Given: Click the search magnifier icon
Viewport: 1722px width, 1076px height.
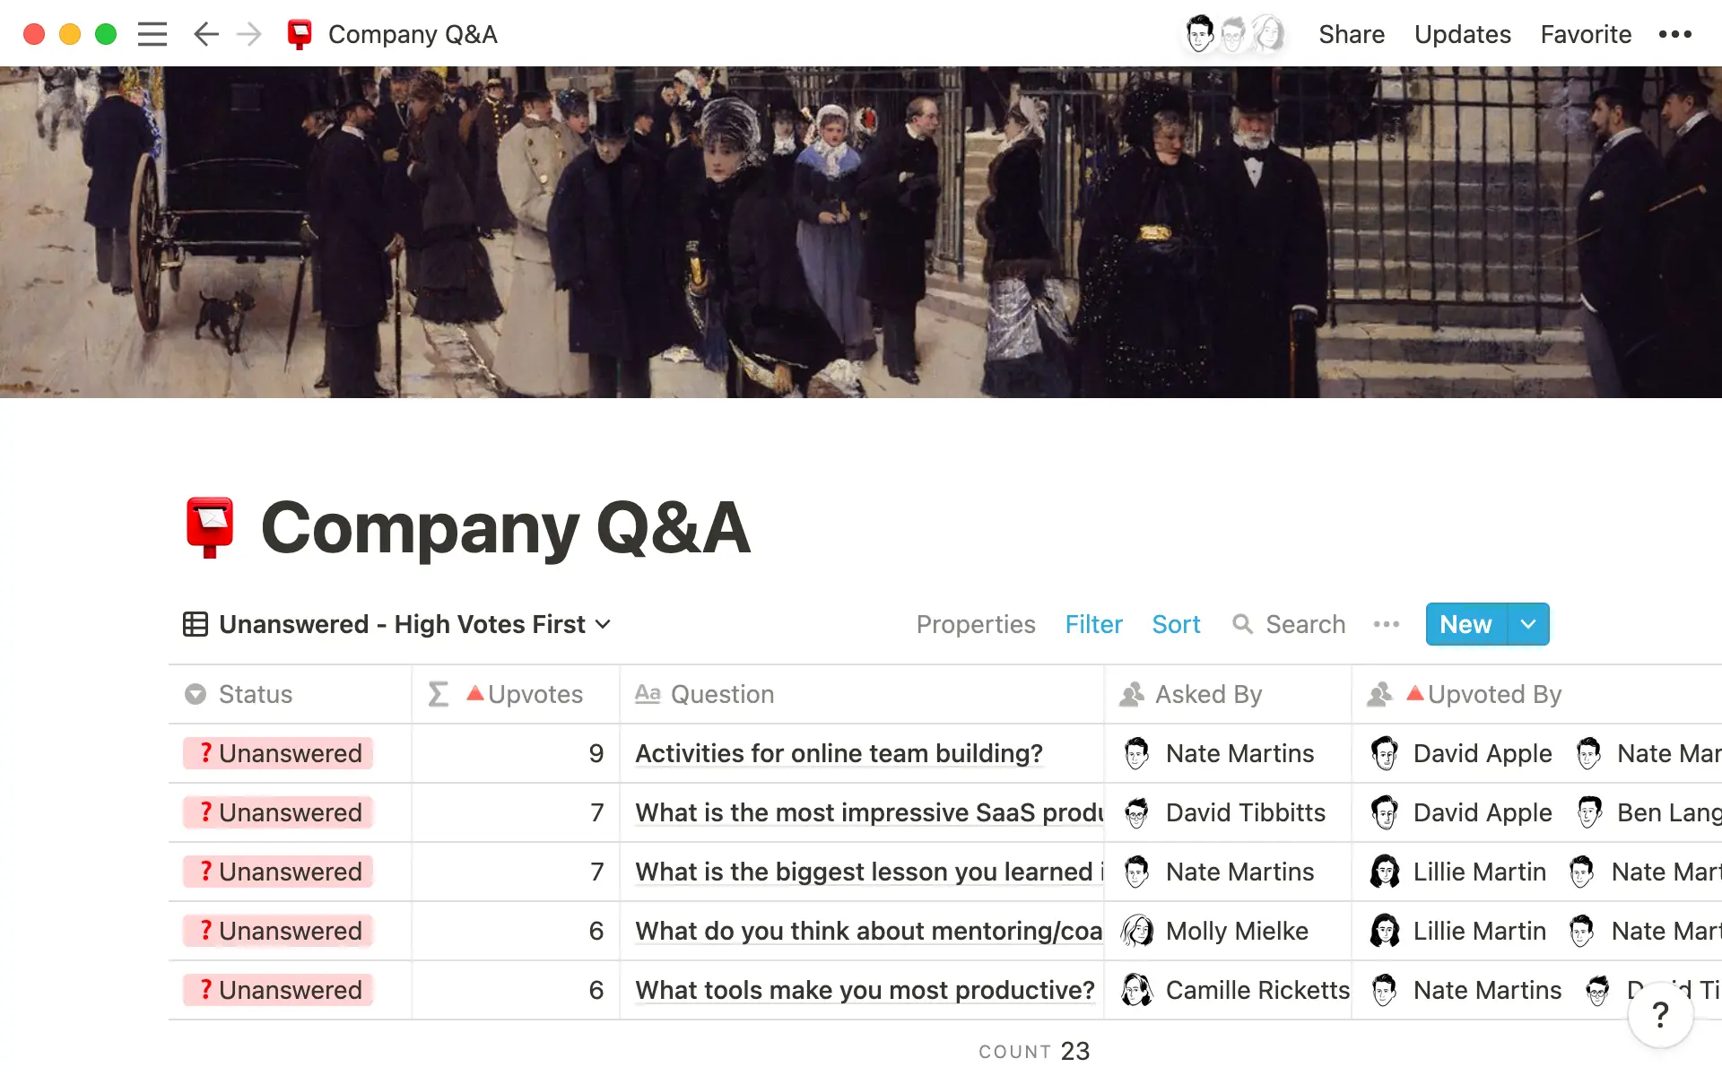Looking at the screenshot, I should pos(1242,624).
